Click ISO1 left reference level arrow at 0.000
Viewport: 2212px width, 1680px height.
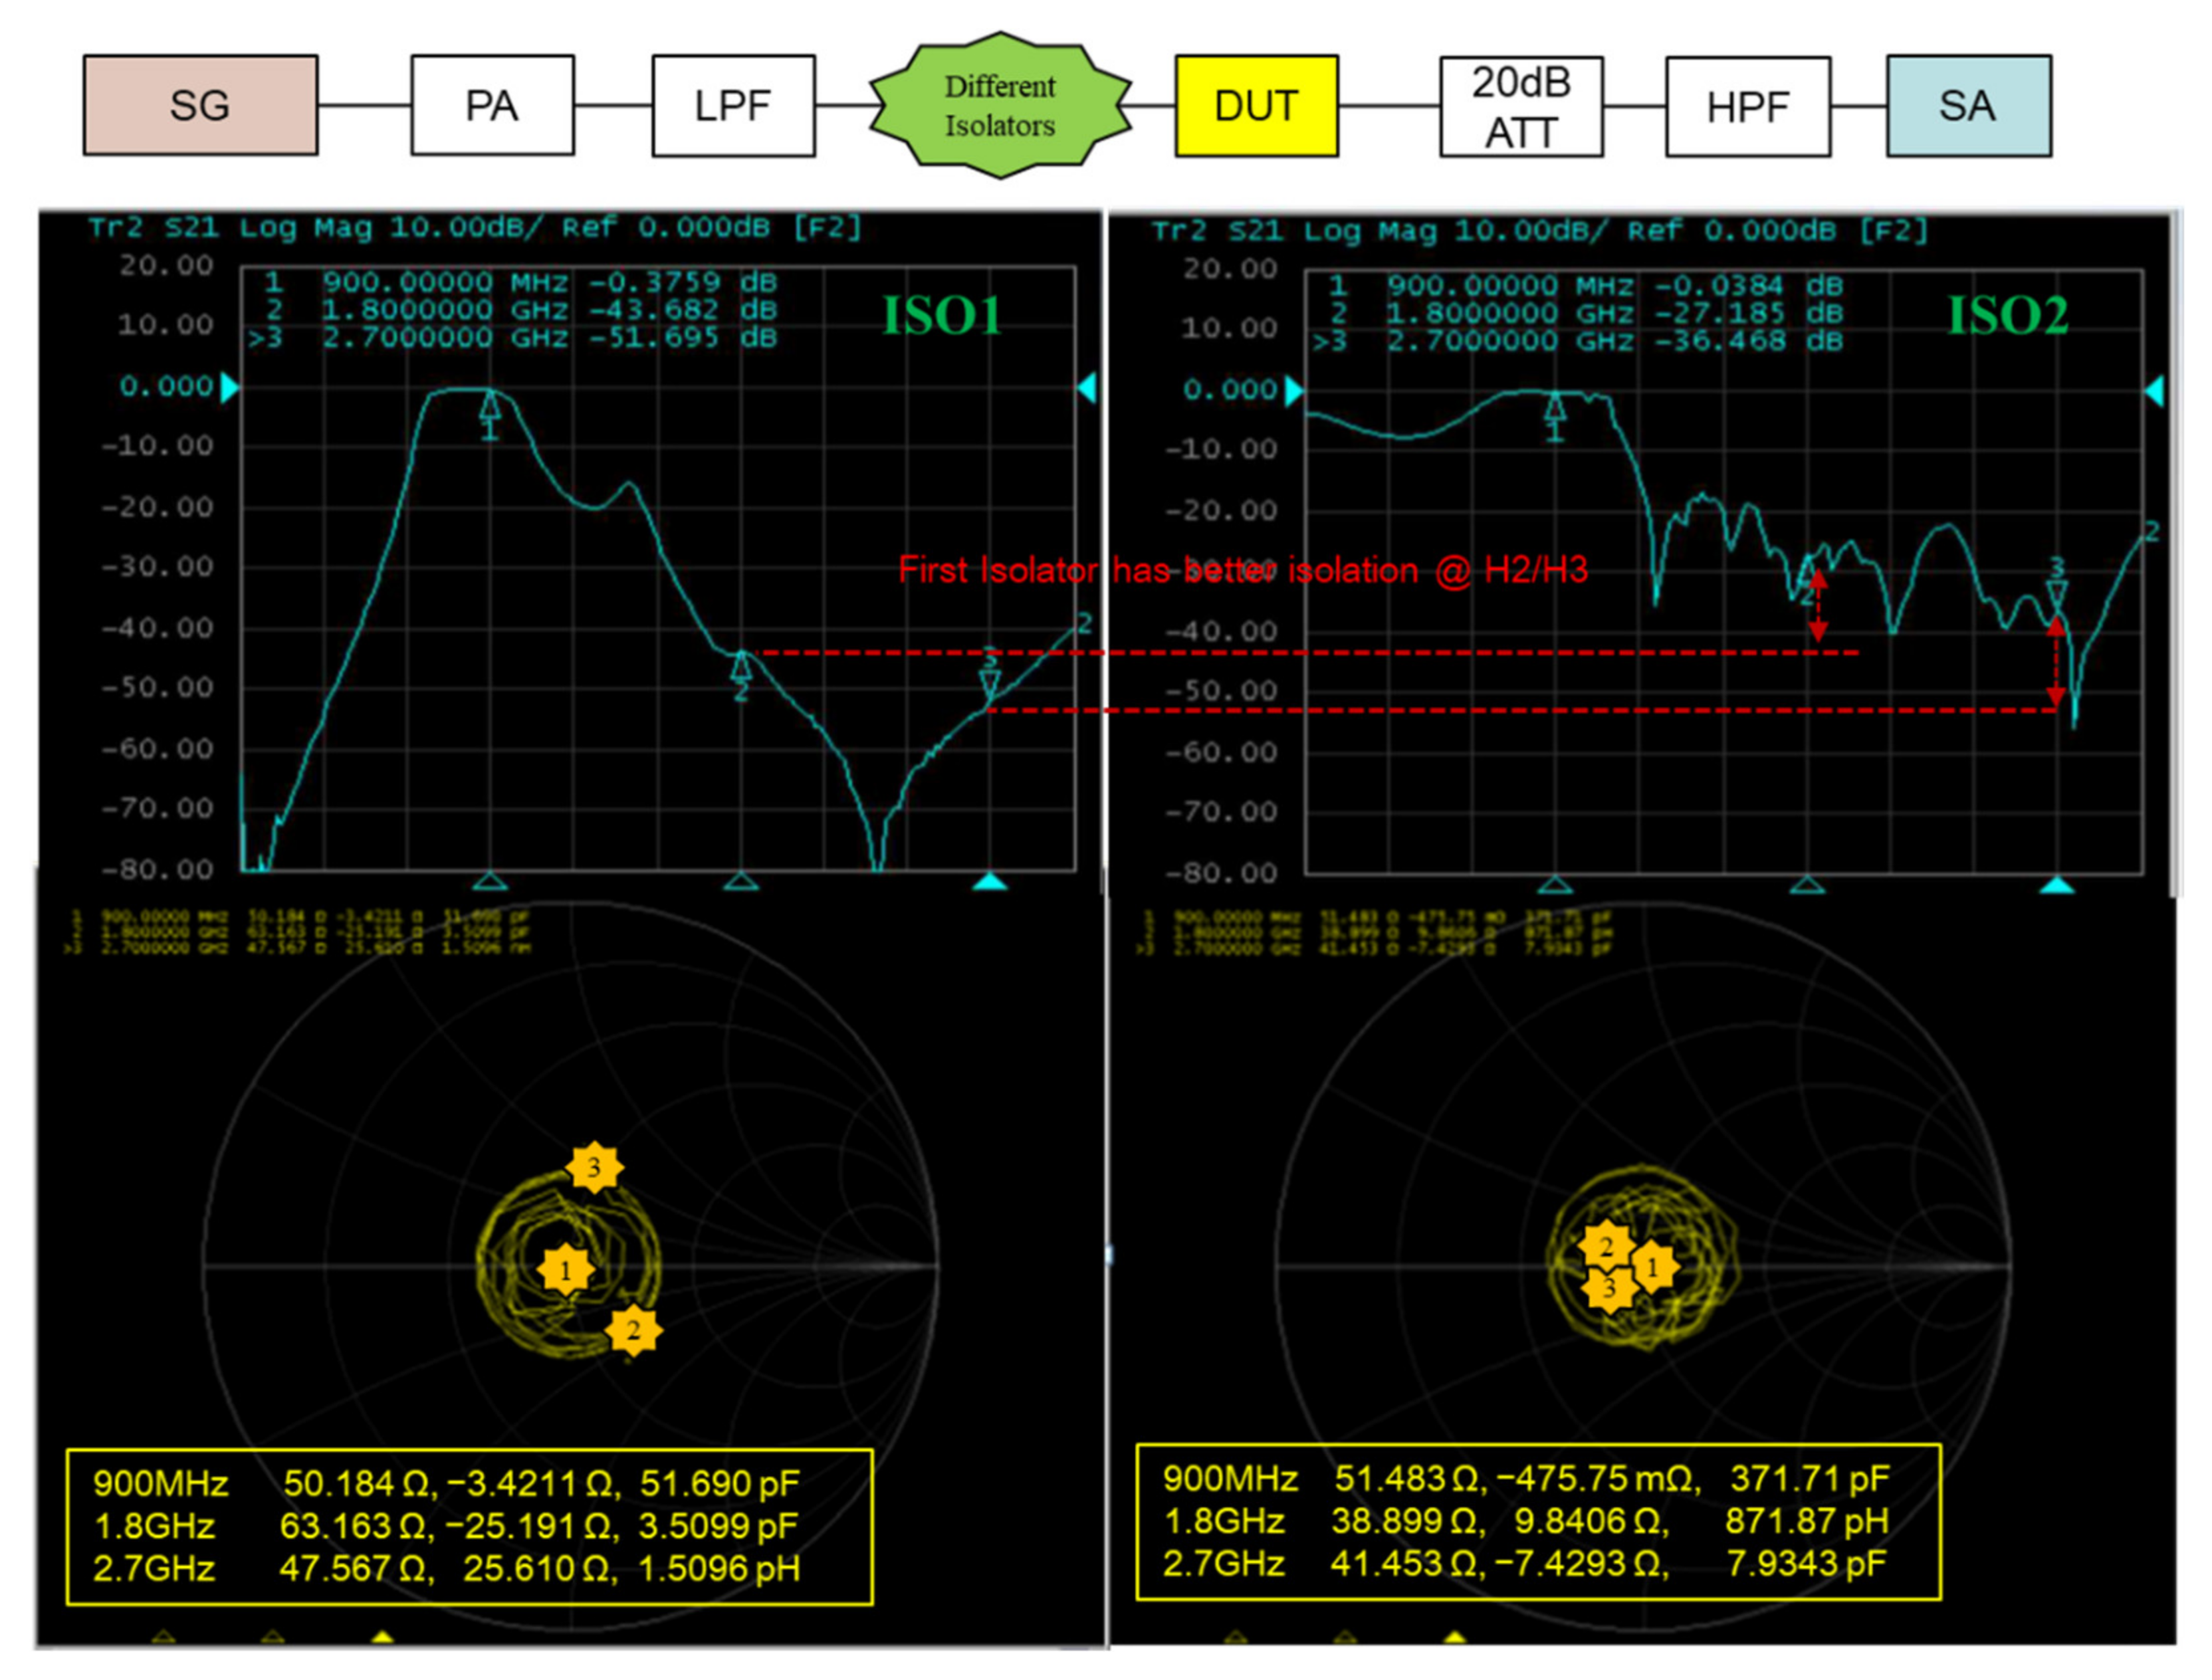point(229,387)
